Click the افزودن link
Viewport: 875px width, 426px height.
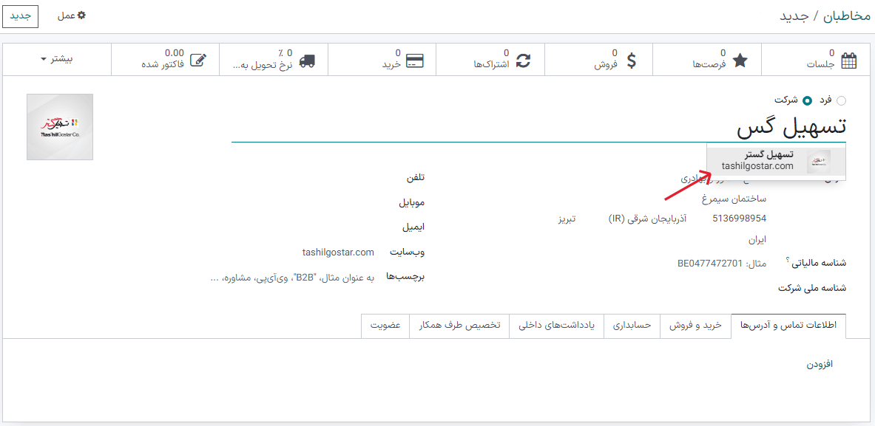coord(819,364)
